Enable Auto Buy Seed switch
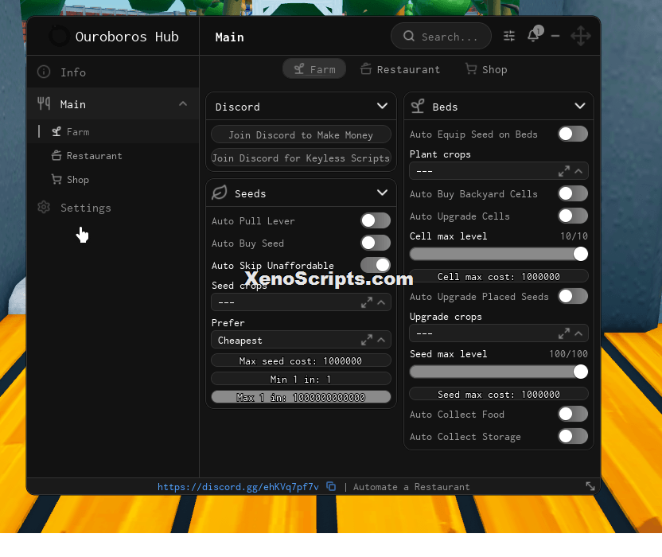The width and height of the screenshot is (662, 557). (376, 243)
